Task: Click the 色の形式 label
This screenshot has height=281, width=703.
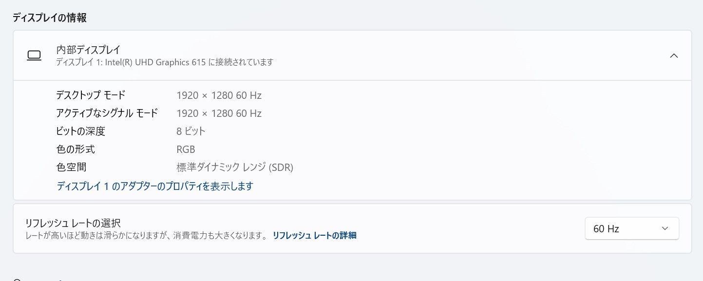Action: coord(76,149)
